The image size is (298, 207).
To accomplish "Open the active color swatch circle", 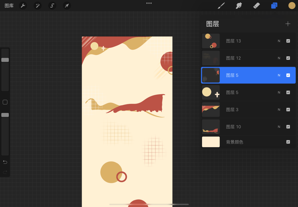I will pyautogui.click(x=292, y=6).
